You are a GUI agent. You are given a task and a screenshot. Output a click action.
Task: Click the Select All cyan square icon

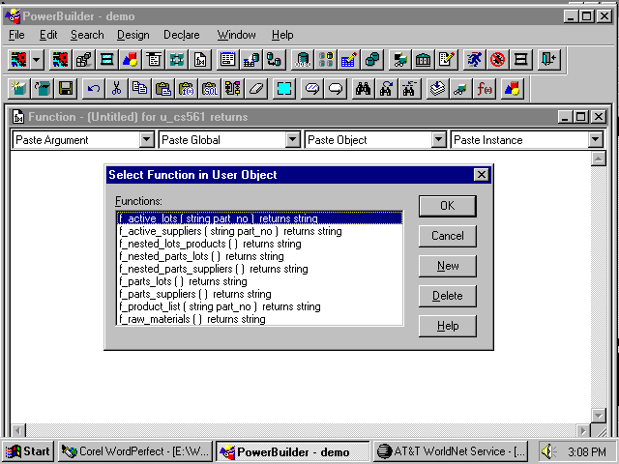pos(284,89)
